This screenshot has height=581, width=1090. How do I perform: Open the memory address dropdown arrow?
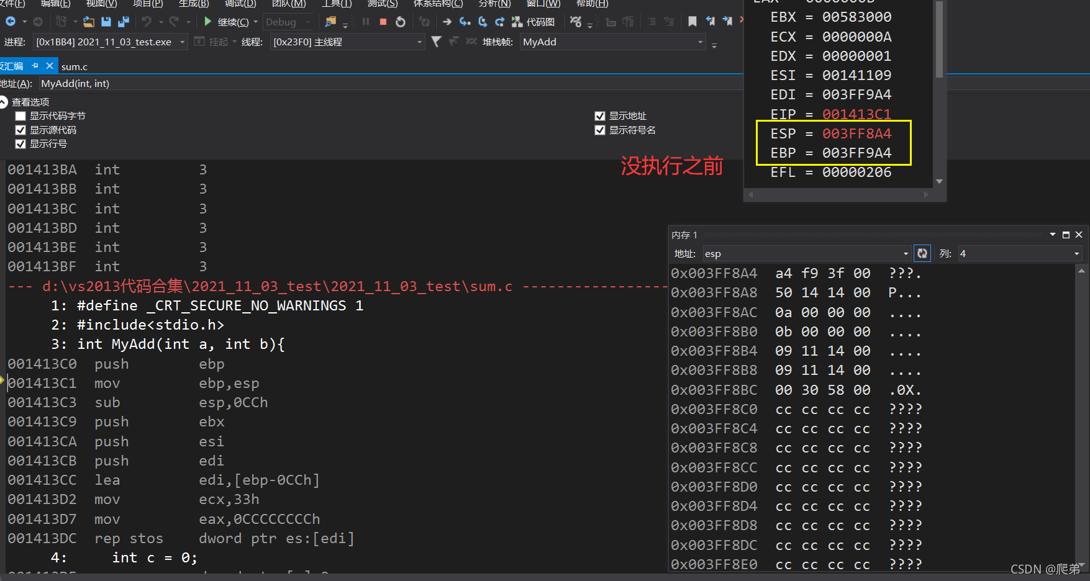906,253
